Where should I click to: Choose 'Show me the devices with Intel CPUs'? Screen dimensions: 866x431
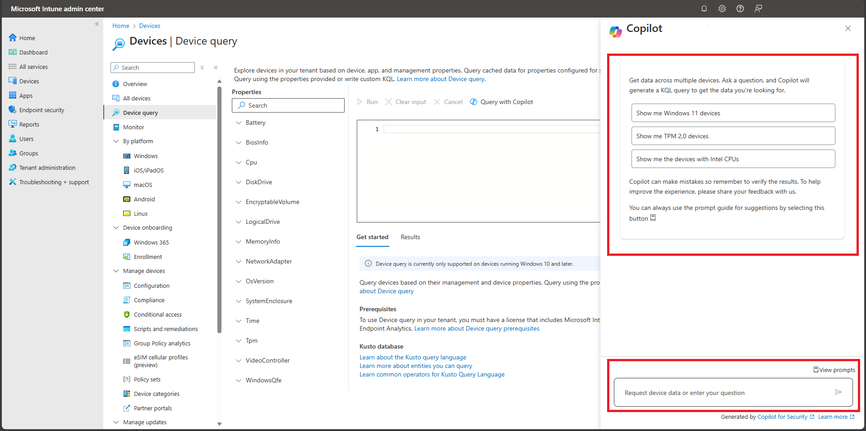pyautogui.click(x=733, y=159)
